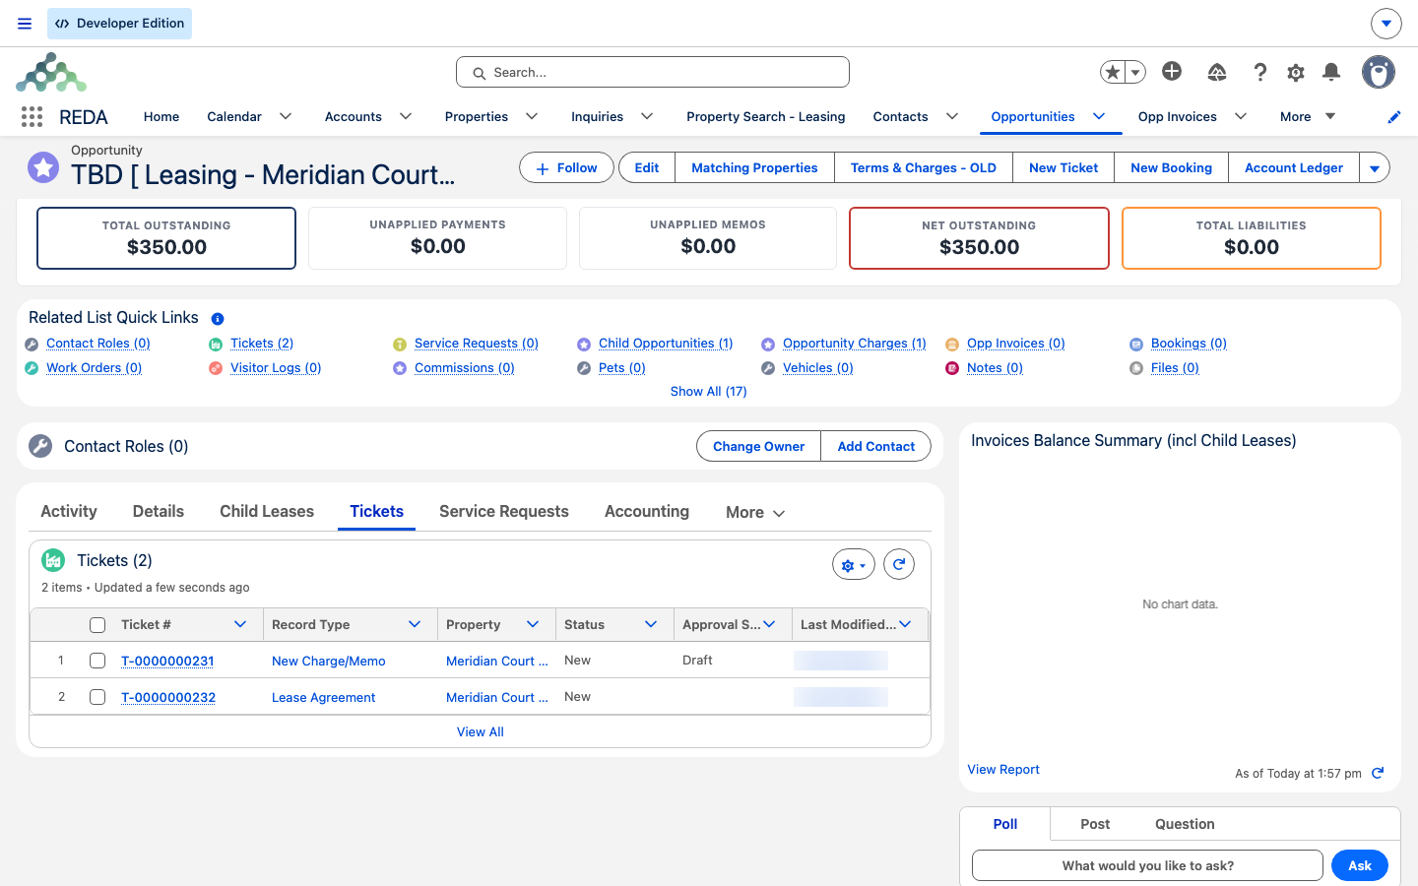Open the App Launcher grid icon
Screen dimensions: 1418x886
click(x=32, y=117)
